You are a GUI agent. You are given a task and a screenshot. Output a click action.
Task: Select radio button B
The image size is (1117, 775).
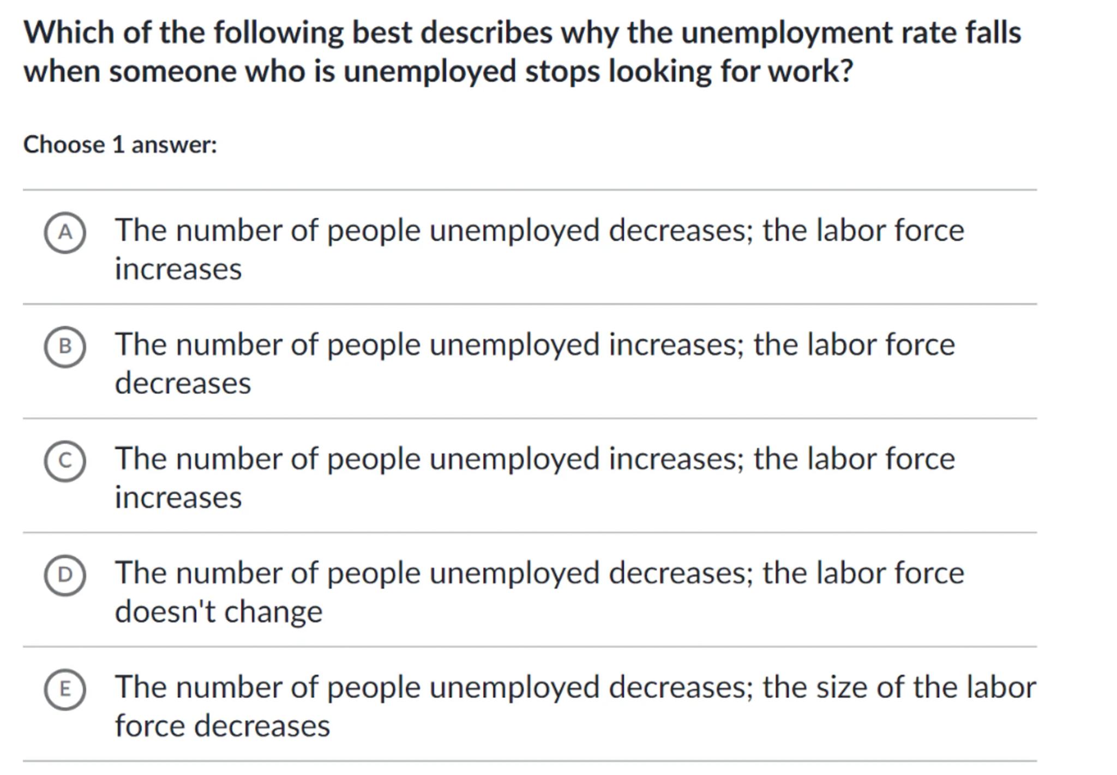coord(65,347)
